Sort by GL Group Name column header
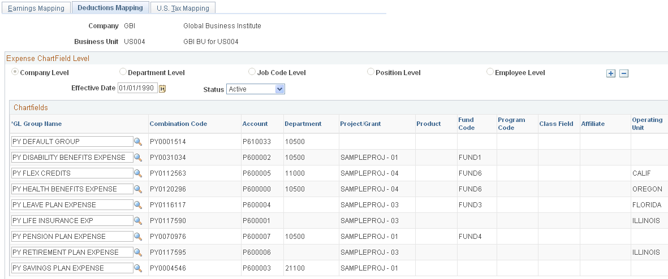668x279 pixels. pos(37,124)
